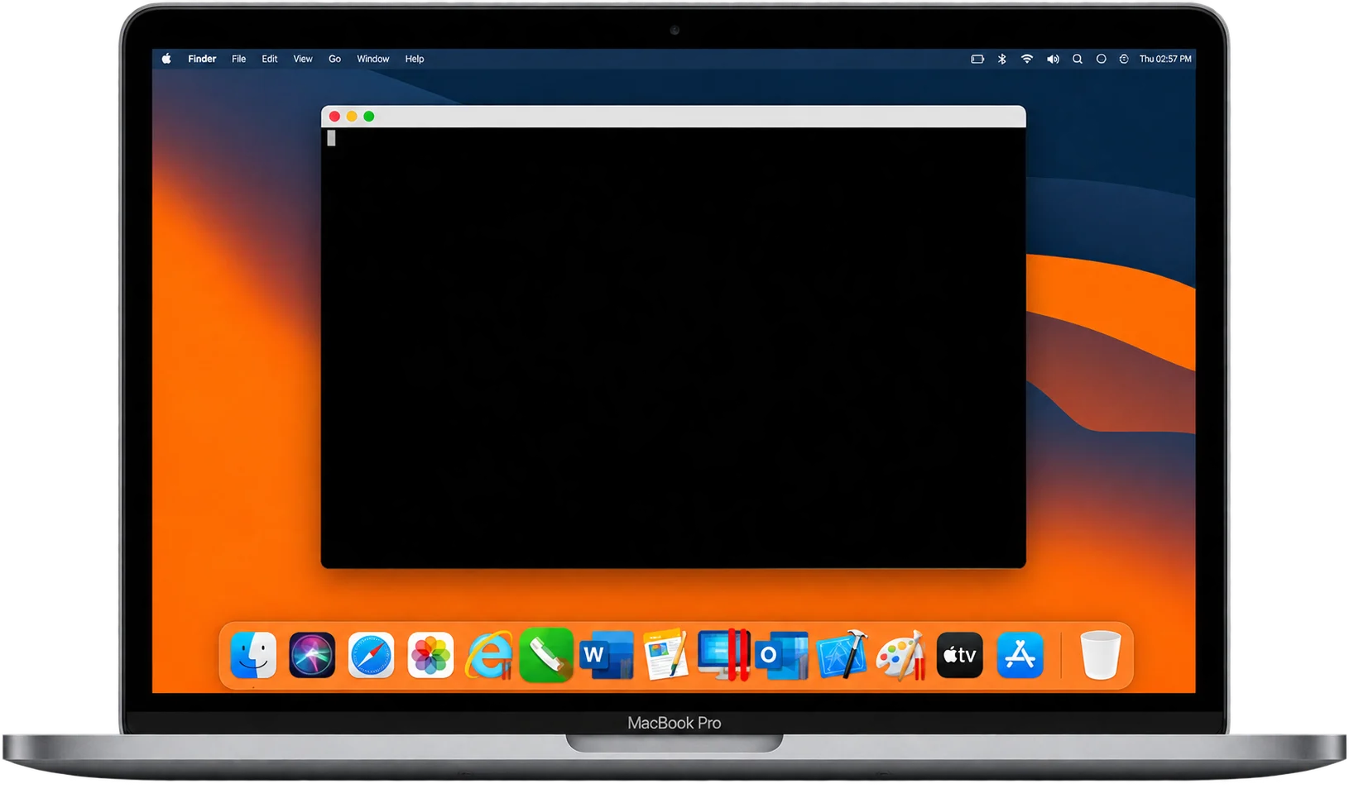Open the Go menu
Image resolution: width=1349 pixels, height=798 pixels.
tap(334, 59)
